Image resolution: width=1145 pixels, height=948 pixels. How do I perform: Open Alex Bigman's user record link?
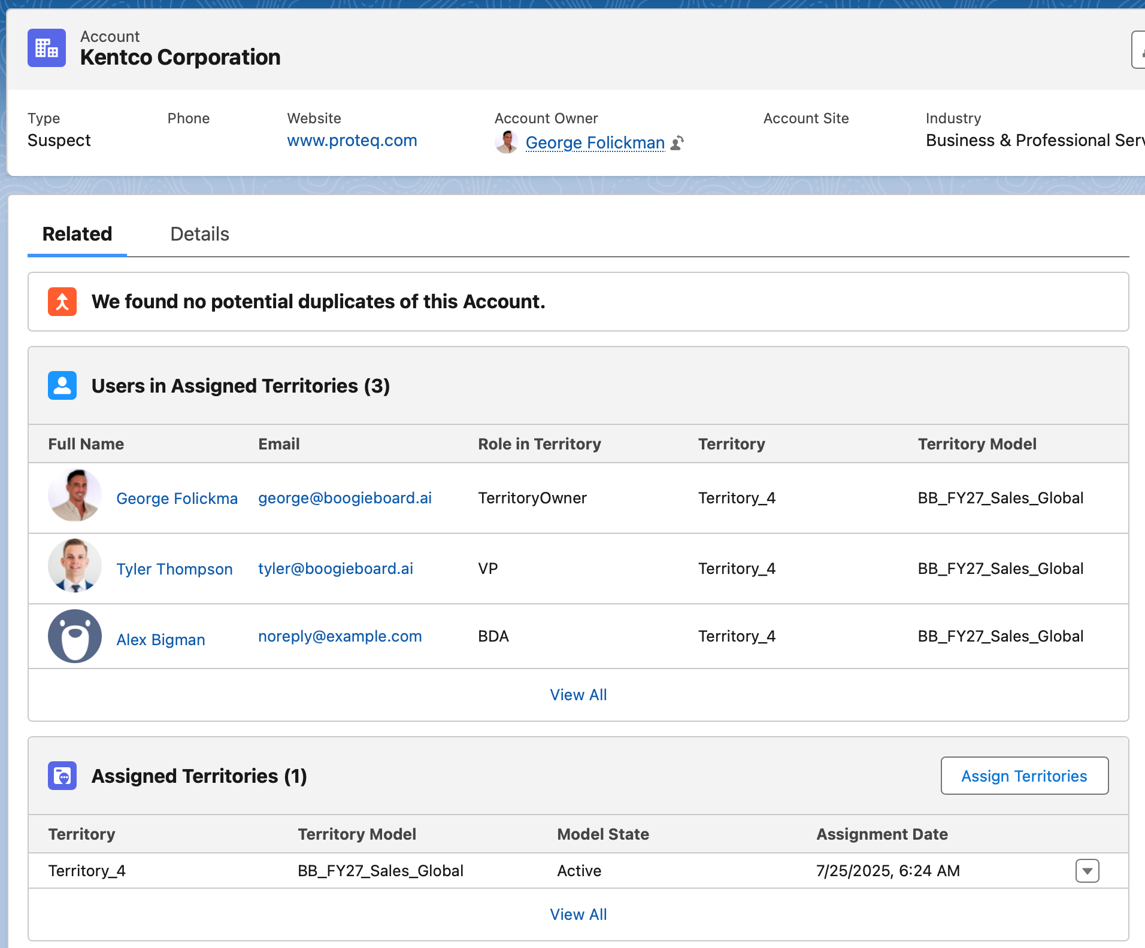(x=160, y=639)
